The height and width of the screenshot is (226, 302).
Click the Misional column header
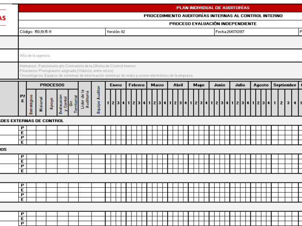click(x=41, y=103)
